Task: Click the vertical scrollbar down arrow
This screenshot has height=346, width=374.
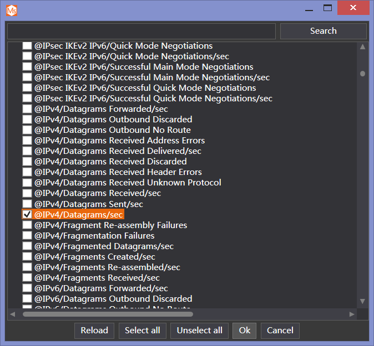Action: click(362, 301)
